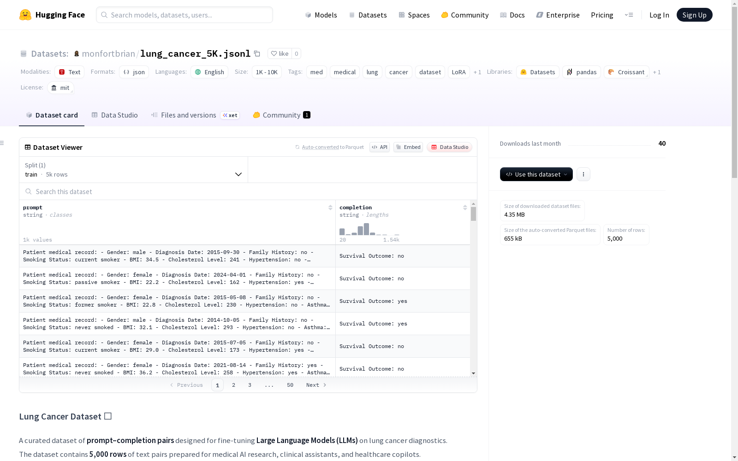The width and height of the screenshot is (738, 461).
Task: Switch to the Data Studio tab
Action: point(115,115)
